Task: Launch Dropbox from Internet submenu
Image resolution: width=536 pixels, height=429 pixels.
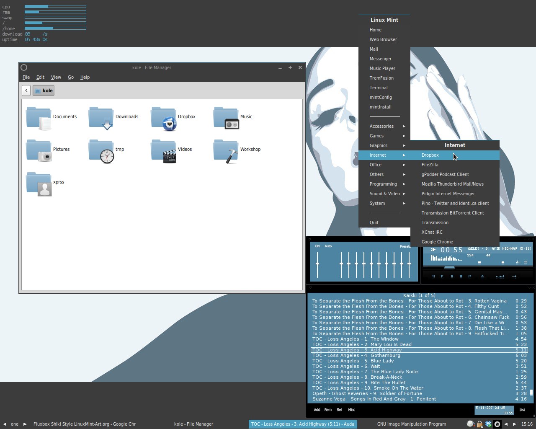Action: coord(455,155)
